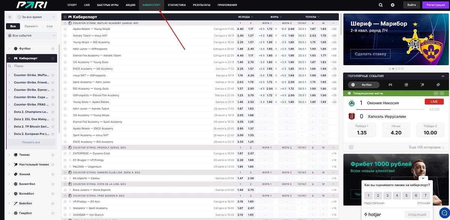
Task: Rate the esports line 4 in survey
Action: (397, 196)
